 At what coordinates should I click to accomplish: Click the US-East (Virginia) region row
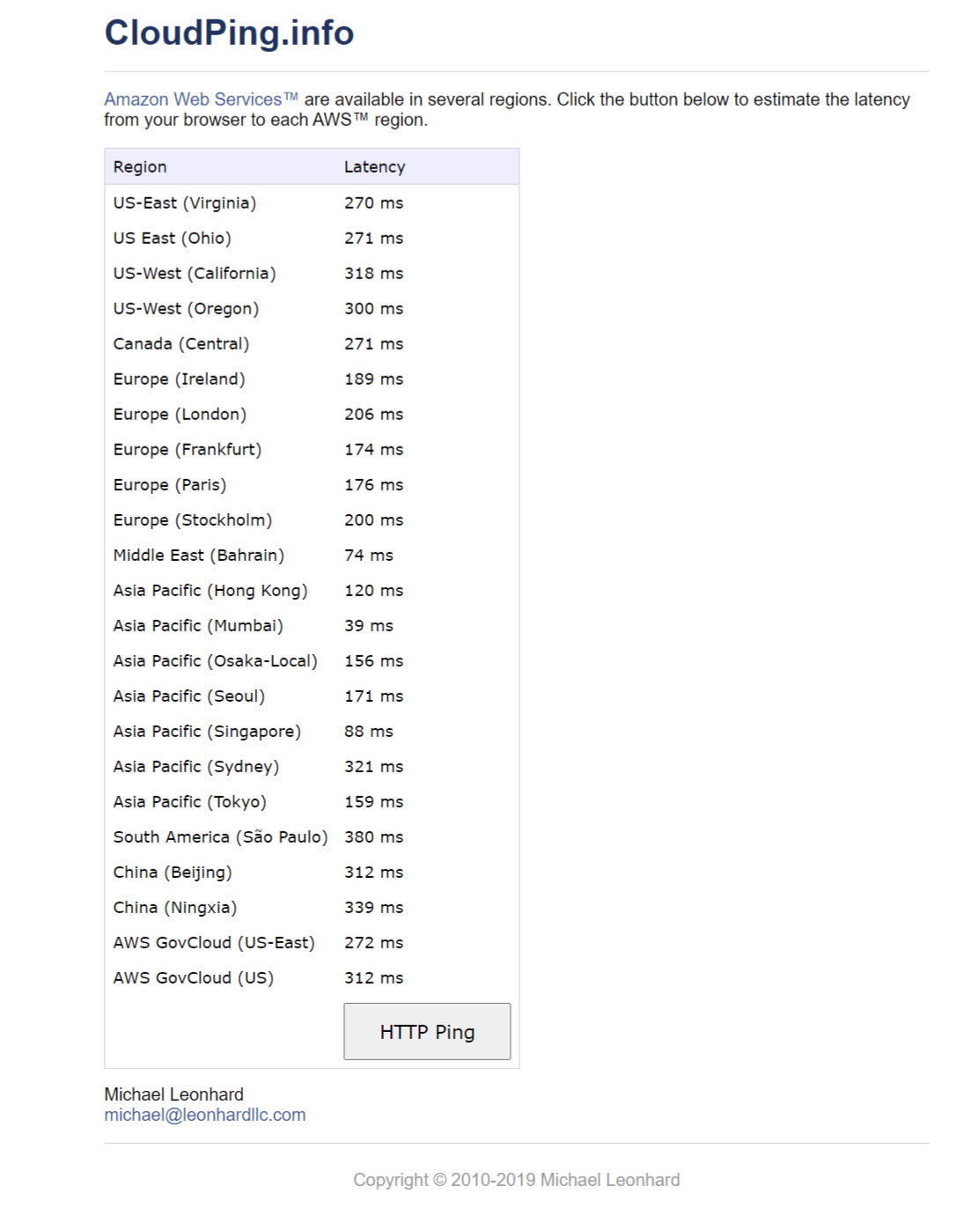[185, 203]
